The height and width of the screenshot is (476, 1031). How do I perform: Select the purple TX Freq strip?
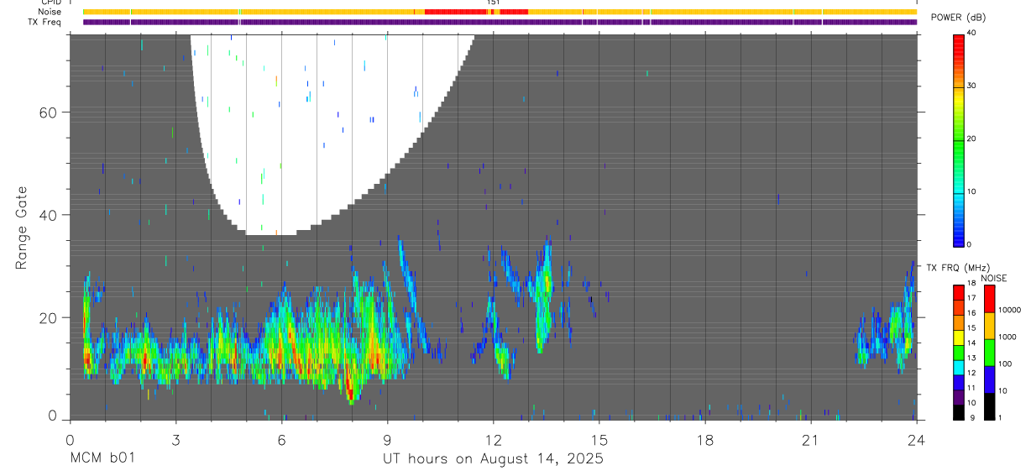click(x=500, y=22)
